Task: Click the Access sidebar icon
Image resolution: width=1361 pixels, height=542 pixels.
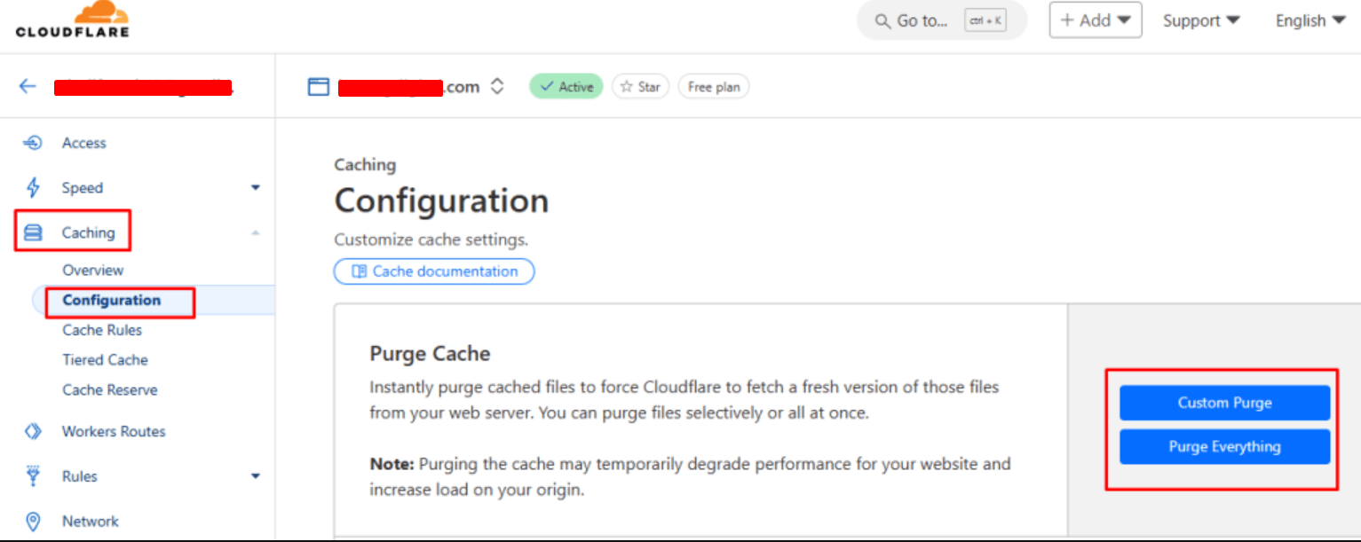Action: (x=33, y=143)
